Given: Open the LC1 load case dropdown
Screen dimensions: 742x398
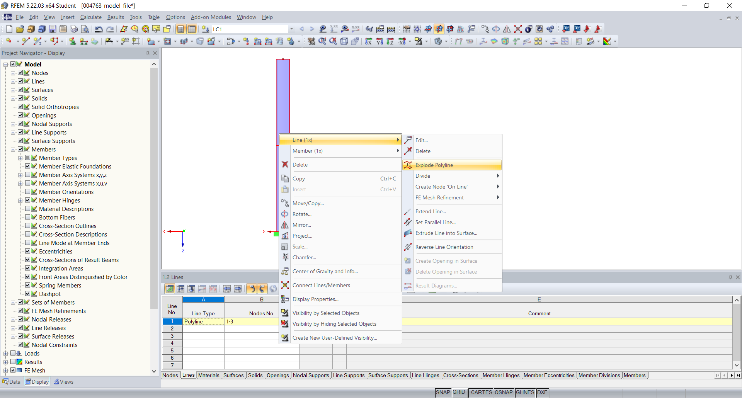Looking at the screenshot, I should pyautogui.click(x=291, y=29).
